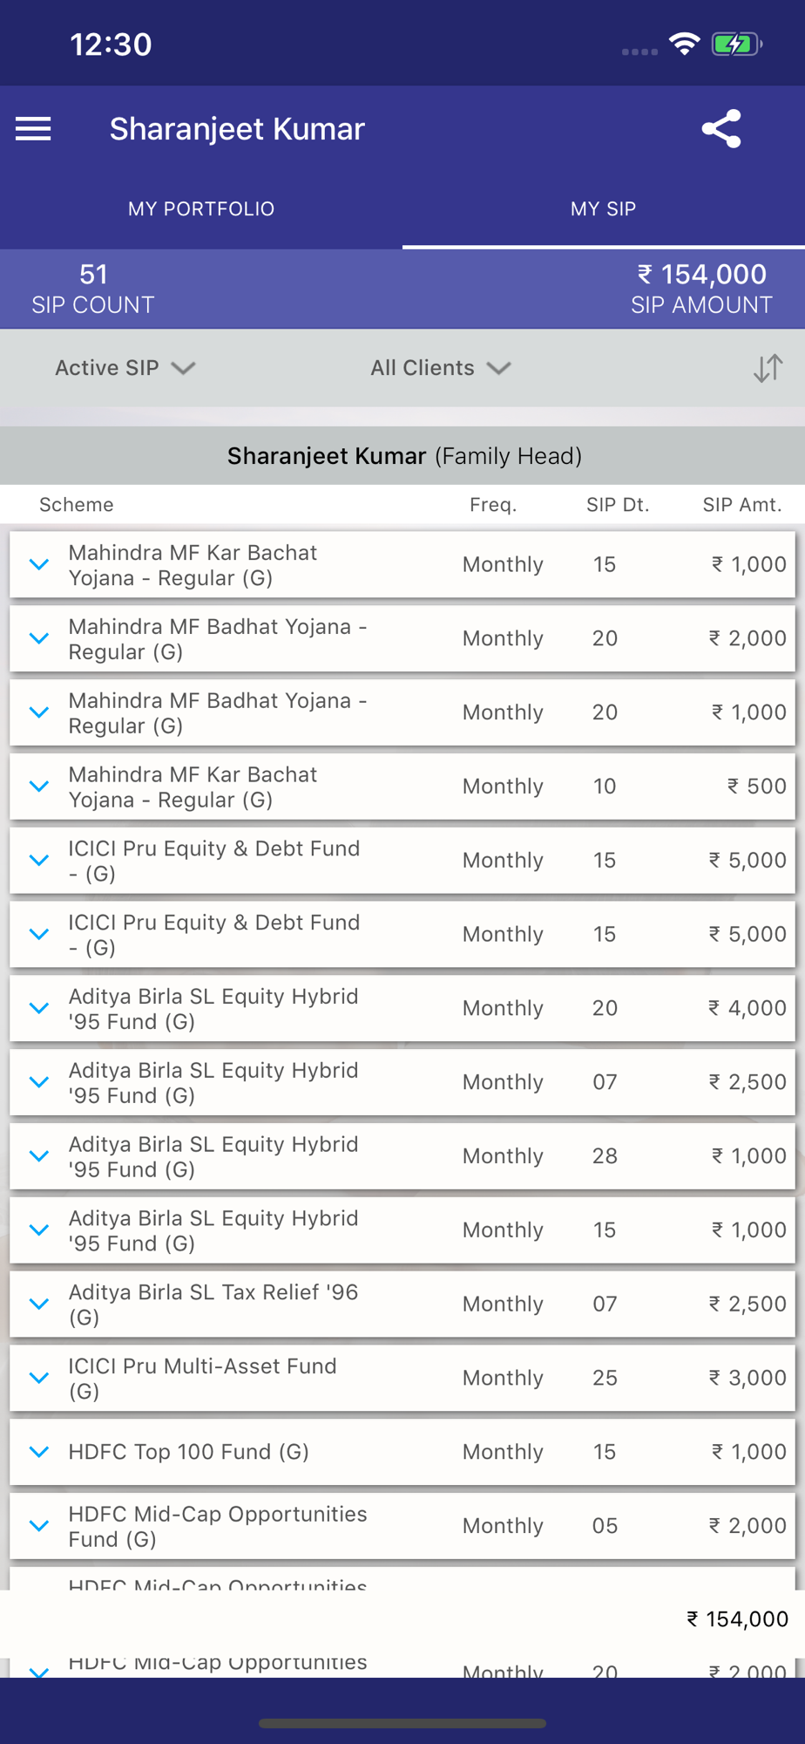
Task: Tap the home indicator bar
Action: pos(402,1723)
